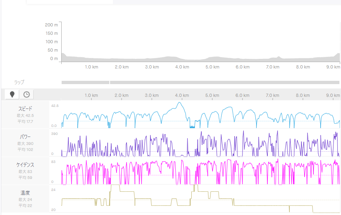
Task: Click the temperature peak plateau line
Action: coord(115,185)
